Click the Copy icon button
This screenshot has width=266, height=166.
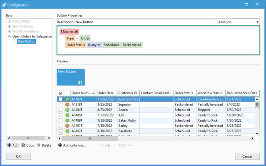click(x=23, y=145)
